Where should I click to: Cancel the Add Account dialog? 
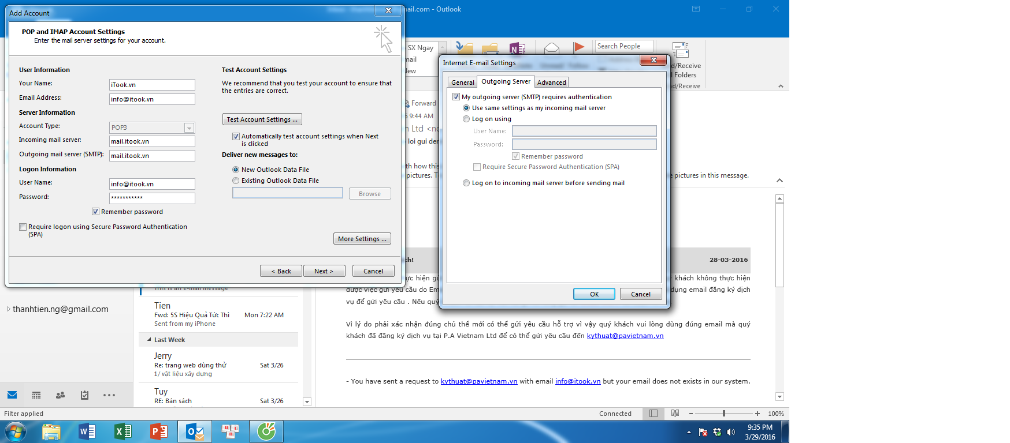[x=373, y=271]
